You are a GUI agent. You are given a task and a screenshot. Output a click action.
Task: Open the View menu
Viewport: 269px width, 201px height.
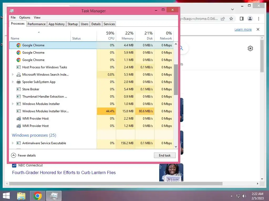click(x=37, y=18)
